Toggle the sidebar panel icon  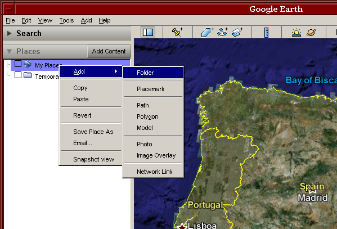coord(148,32)
